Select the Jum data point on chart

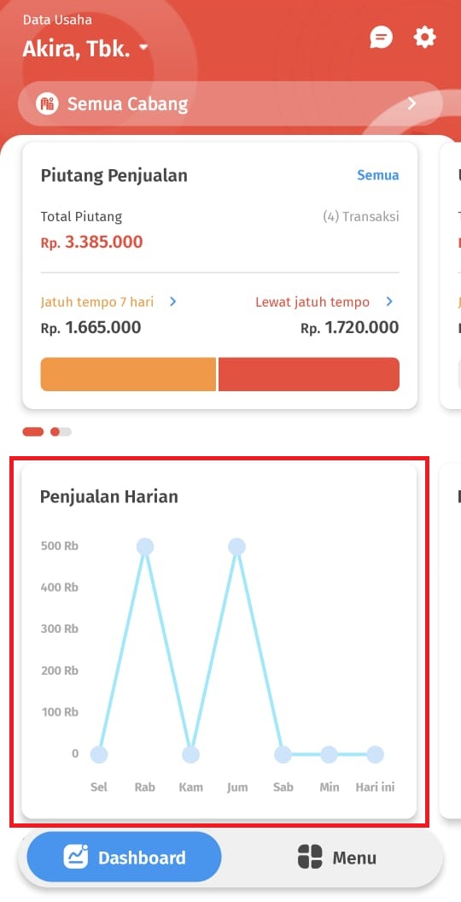coord(236,547)
